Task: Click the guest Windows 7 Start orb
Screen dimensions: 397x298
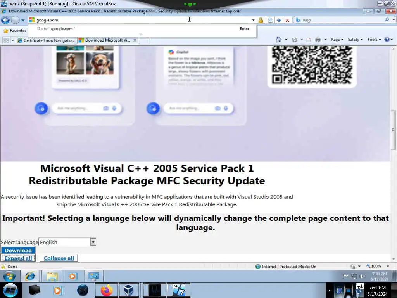Action: pyautogui.click(x=9, y=276)
